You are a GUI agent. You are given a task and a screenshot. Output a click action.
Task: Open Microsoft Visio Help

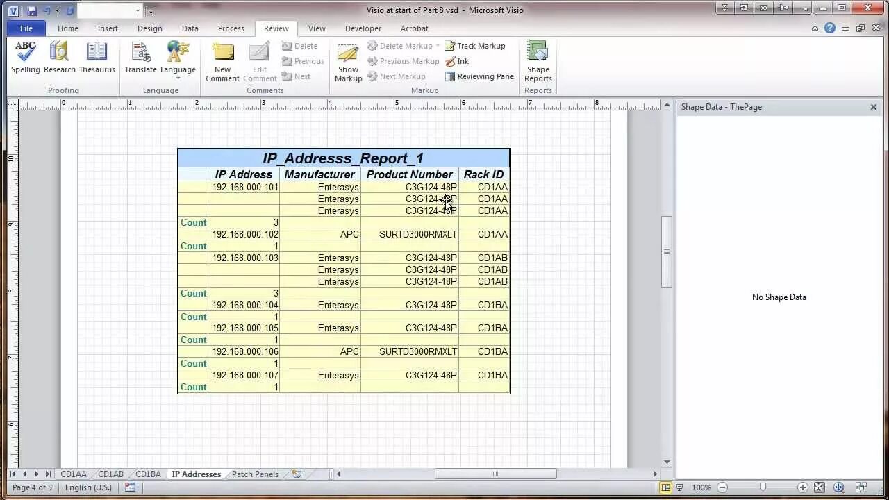tap(830, 28)
